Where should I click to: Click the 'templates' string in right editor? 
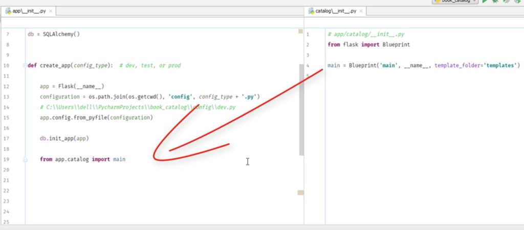tap(500, 66)
